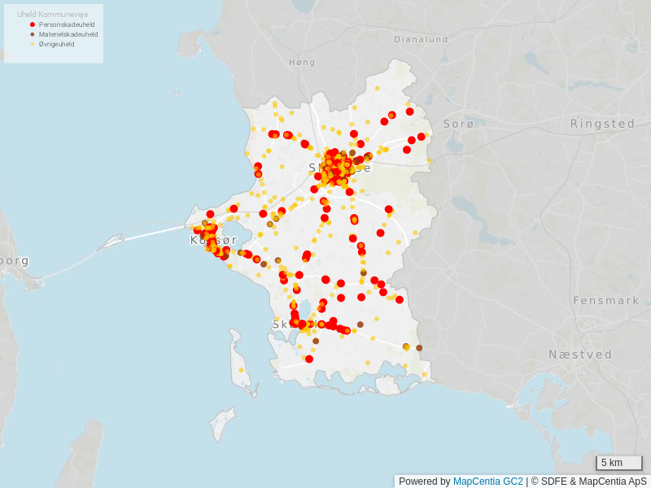Viewport: 651px width, 488px height.
Task: Select the Øvrigeuheld legend label
Action: (x=57, y=45)
